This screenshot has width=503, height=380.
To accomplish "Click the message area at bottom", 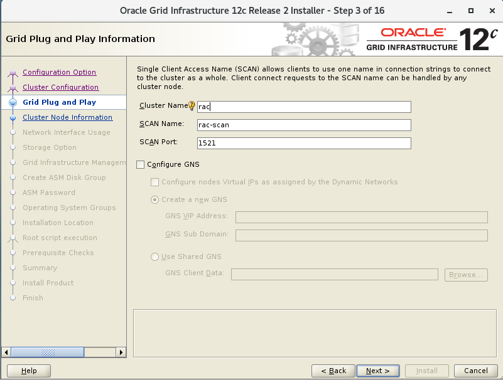I will (315, 333).
